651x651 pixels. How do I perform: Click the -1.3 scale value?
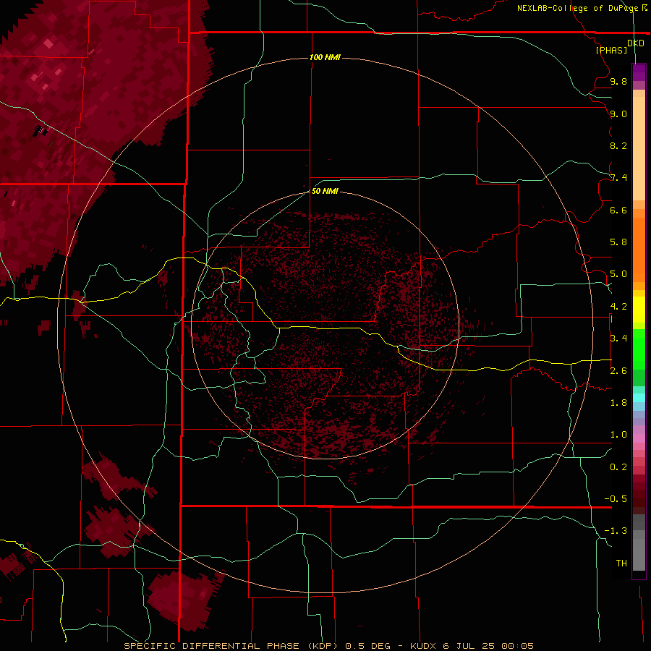(616, 531)
